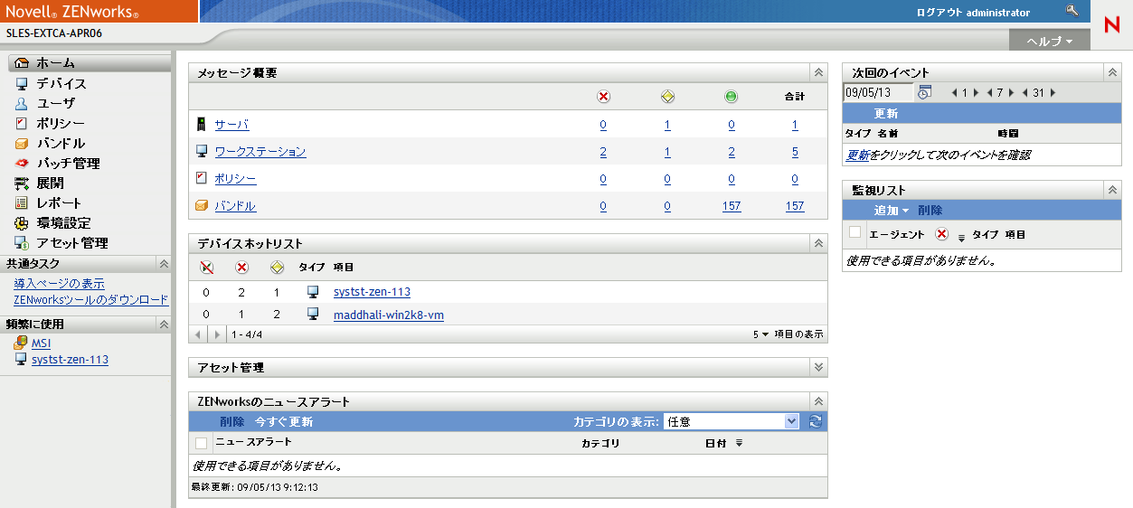Open the ホーム navigation item

[x=56, y=63]
